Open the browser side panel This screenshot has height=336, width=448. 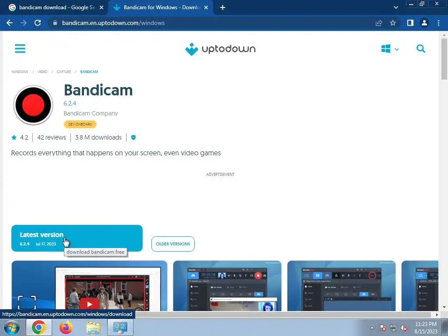(410, 23)
